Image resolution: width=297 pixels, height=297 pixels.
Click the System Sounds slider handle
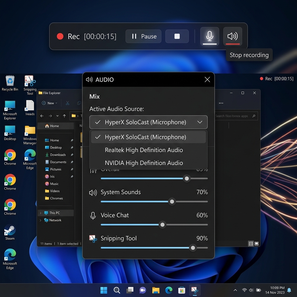coord(172,202)
